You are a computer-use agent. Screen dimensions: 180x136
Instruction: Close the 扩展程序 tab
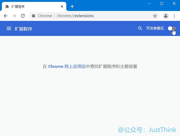[x=62, y=6]
